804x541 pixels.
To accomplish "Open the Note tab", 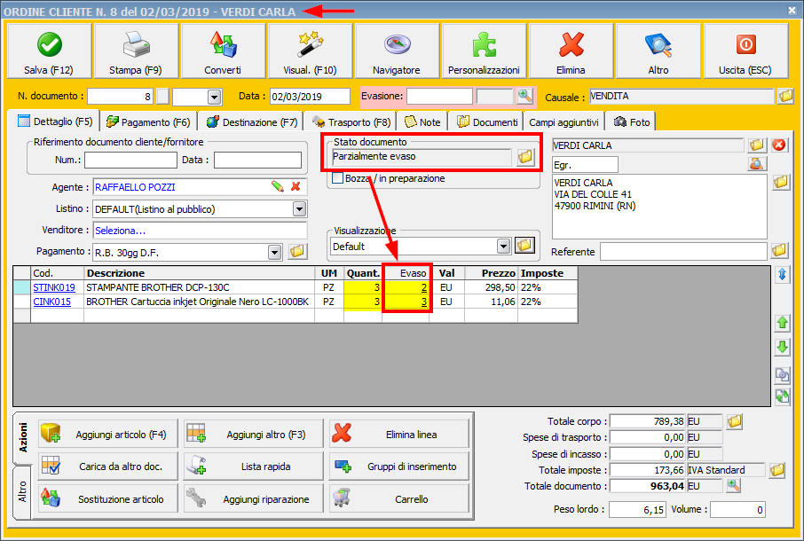I will pyautogui.click(x=422, y=122).
